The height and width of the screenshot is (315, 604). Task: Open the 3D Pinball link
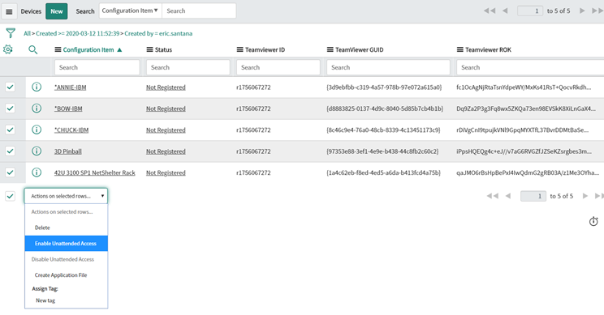68,151
